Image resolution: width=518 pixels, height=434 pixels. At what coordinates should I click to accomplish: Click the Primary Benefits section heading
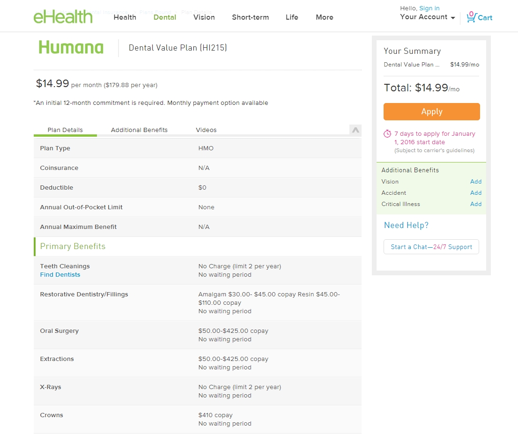pyautogui.click(x=73, y=246)
